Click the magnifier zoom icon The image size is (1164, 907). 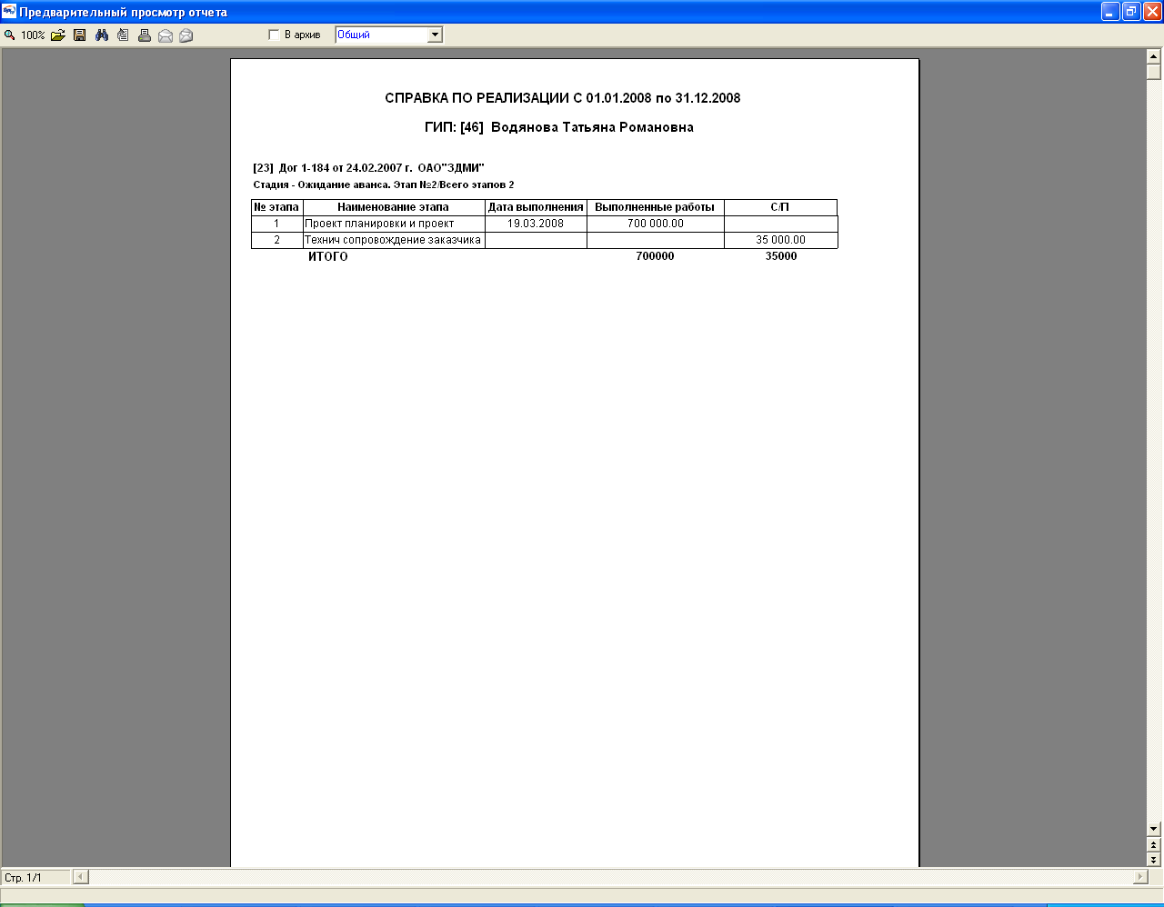[x=9, y=35]
